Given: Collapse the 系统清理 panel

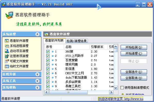Looking at the screenshot, I should (37, 34).
